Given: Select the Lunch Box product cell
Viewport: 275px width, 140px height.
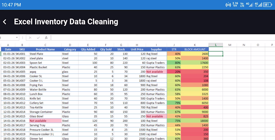Looking at the screenshot, I should coord(45,94).
